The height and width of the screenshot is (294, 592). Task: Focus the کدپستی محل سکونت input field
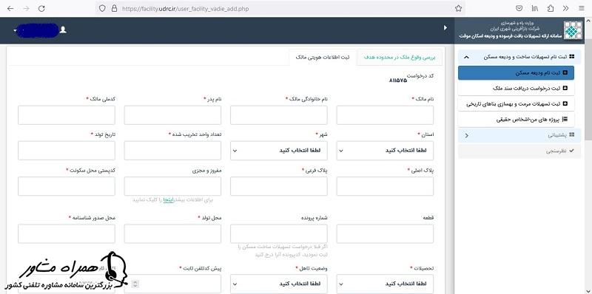click(x=67, y=186)
